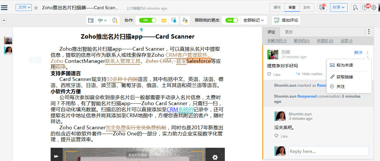
Task: Open the 全部标记 markup dropdown
Action: coord(253,20)
